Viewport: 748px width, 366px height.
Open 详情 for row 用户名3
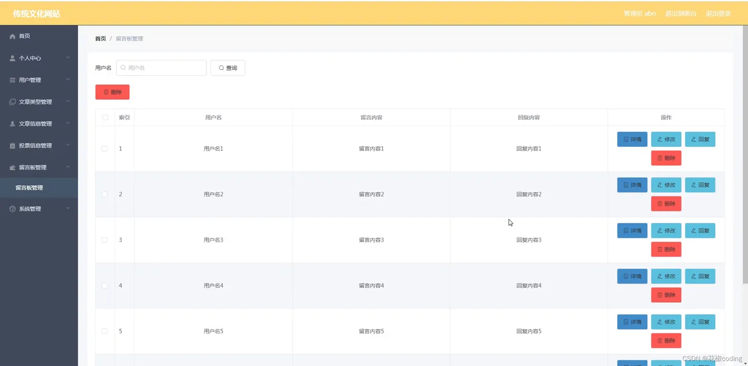point(632,231)
